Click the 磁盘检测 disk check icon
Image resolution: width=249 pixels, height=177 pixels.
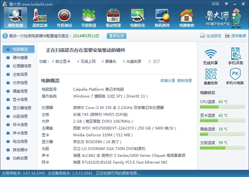pyautogui.click(x=211, y=74)
